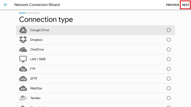Click the ftp cloud icon
The width and height of the screenshot is (191, 107).
(23, 69)
